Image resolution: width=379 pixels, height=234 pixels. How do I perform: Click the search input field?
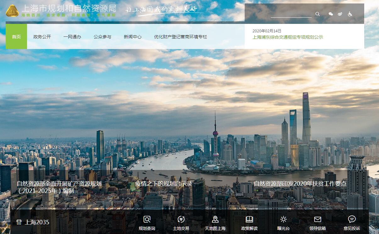(291, 14)
